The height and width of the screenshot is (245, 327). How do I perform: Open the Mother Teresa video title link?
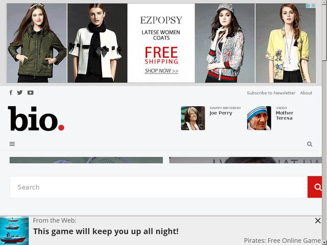click(x=285, y=115)
